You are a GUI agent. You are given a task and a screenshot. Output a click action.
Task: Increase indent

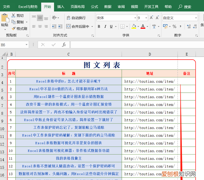tap(60, 26)
